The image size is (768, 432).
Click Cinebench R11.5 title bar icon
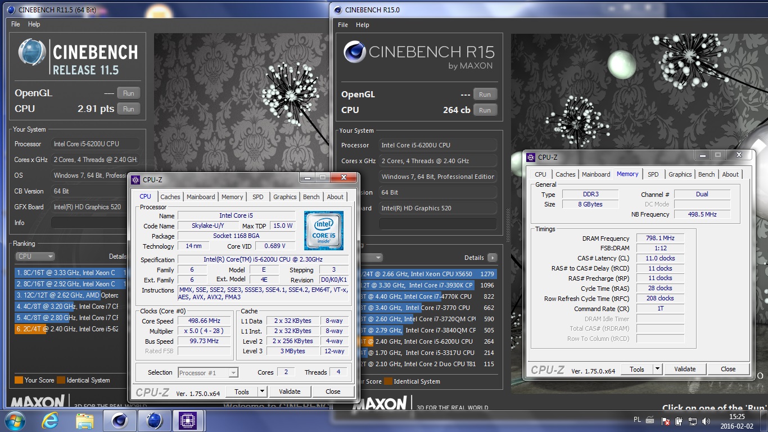tap(12, 10)
